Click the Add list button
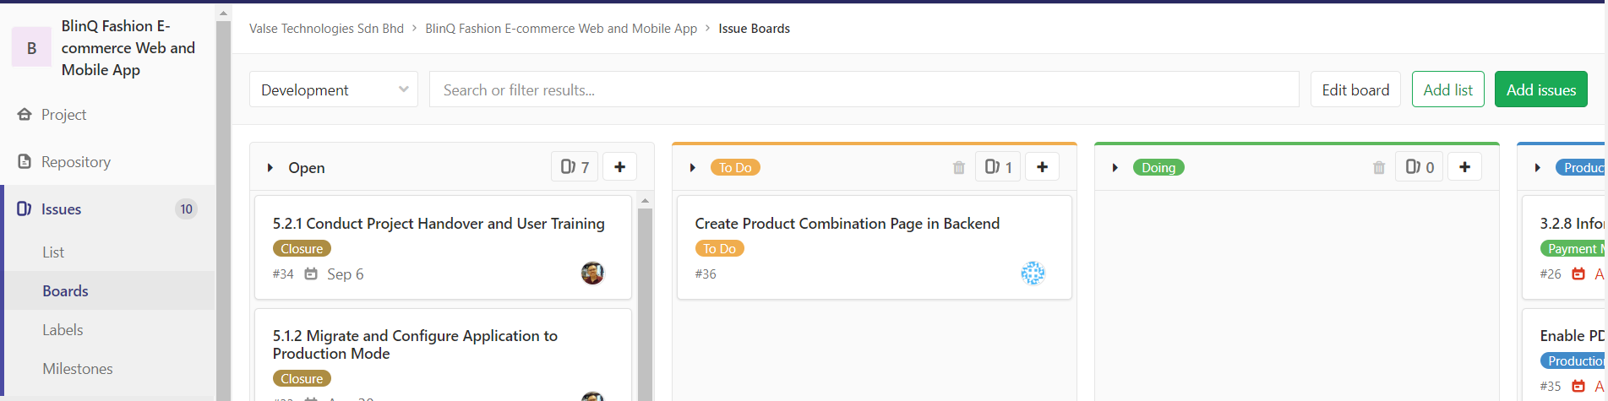Image resolution: width=1608 pixels, height=401 pixels. point(1447,89)
